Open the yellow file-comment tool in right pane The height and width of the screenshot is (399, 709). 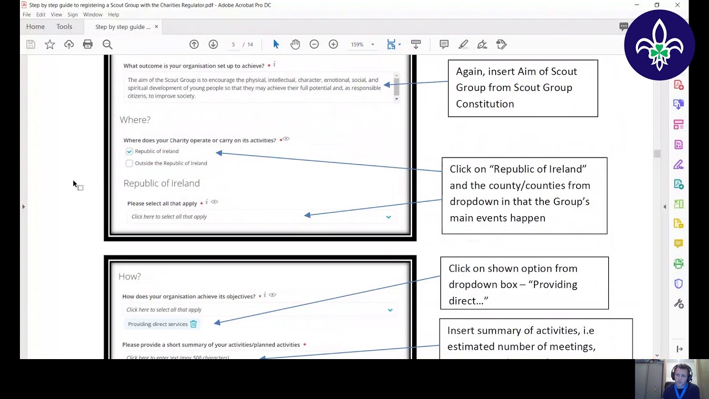[679, 224]
